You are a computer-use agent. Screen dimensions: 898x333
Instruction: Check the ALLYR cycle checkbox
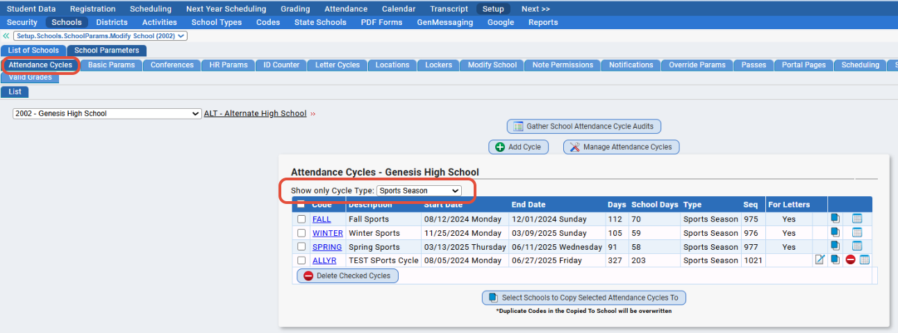pyautogui.click(x=301, y=261)
